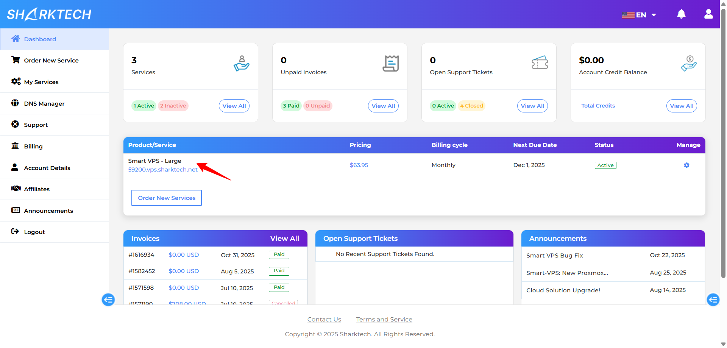Click View All on Credit Balance card
Image resolution: width=727 pixels, height=348 pixels.
[682, 106]
